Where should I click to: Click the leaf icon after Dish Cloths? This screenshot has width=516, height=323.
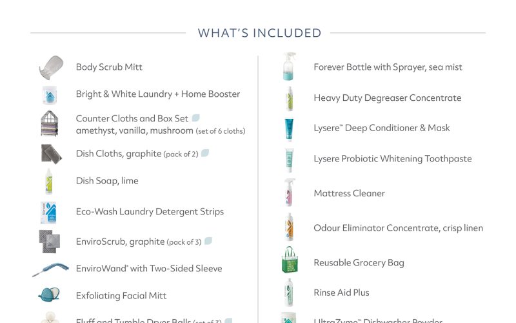click(205, 153)
